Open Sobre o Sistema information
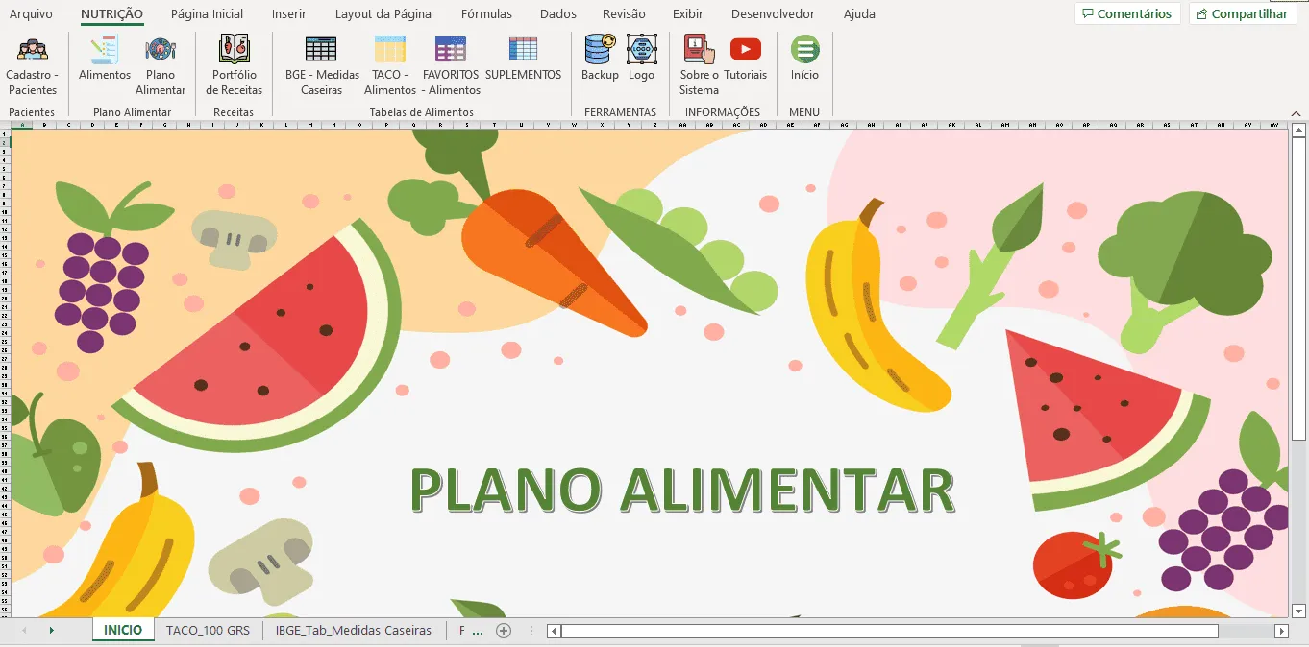This screenshot has height=647, width=1309. (x=699, y=65)
